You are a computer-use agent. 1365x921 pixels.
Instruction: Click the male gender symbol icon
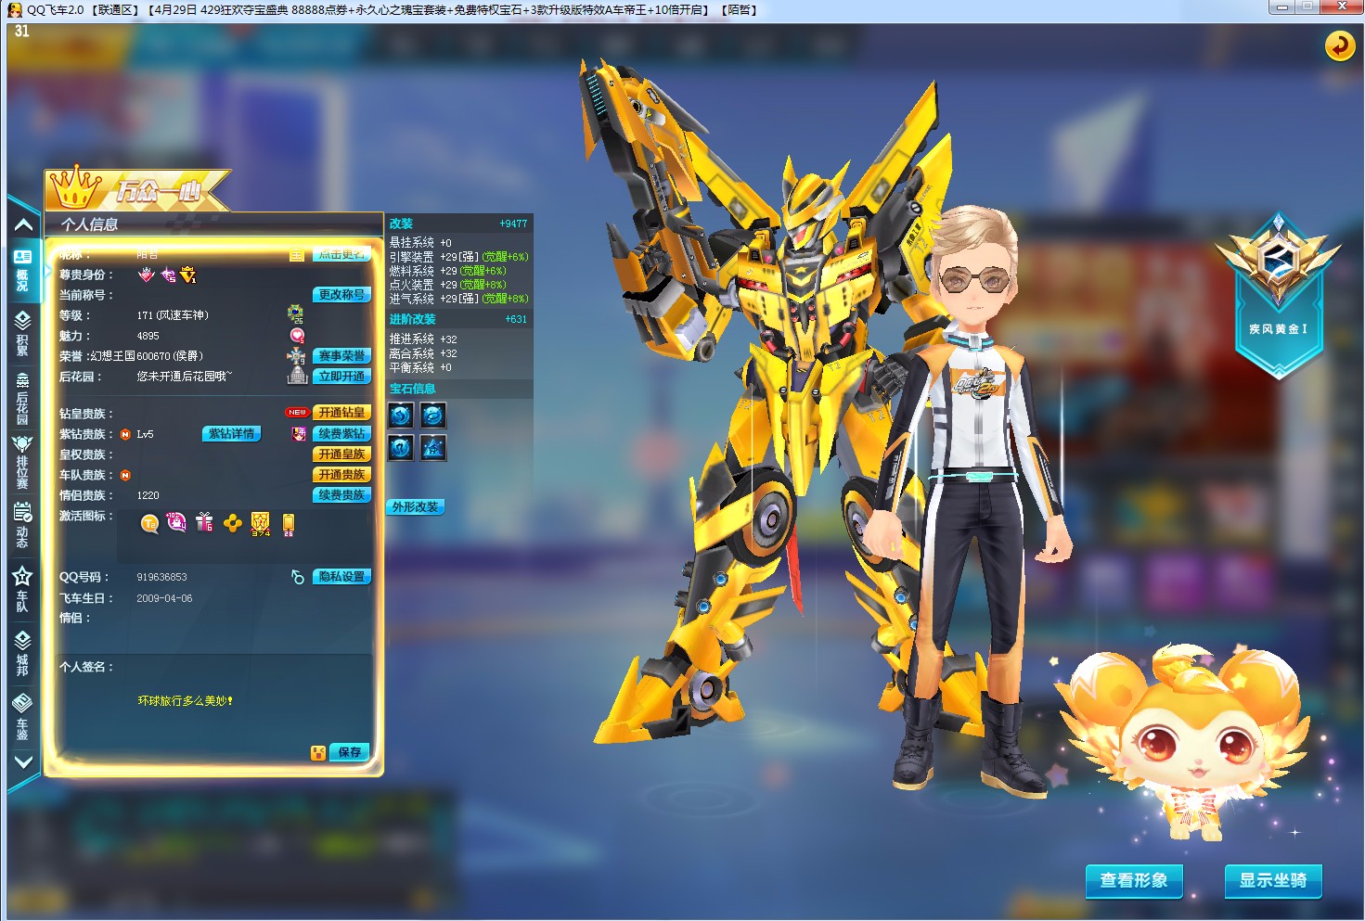(x=298, y=577)
